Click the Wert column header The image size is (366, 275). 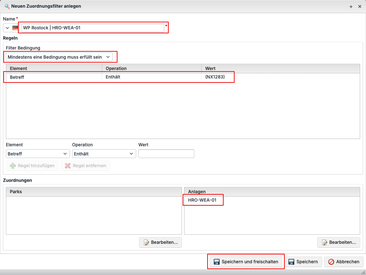(x=280, y=69)
